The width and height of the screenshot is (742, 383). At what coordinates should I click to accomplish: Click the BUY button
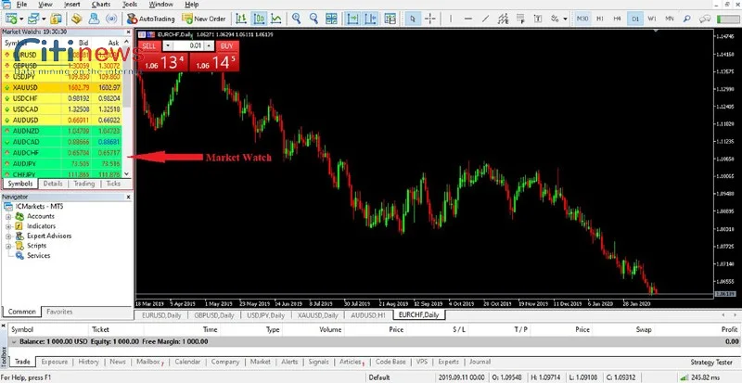227,46
